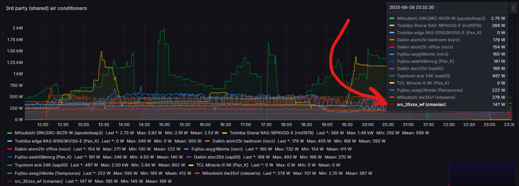Select src_35zsx_wf (cmaniac) label in bottom legend
The width and height of the screenshot is (519, 186).
39,181
